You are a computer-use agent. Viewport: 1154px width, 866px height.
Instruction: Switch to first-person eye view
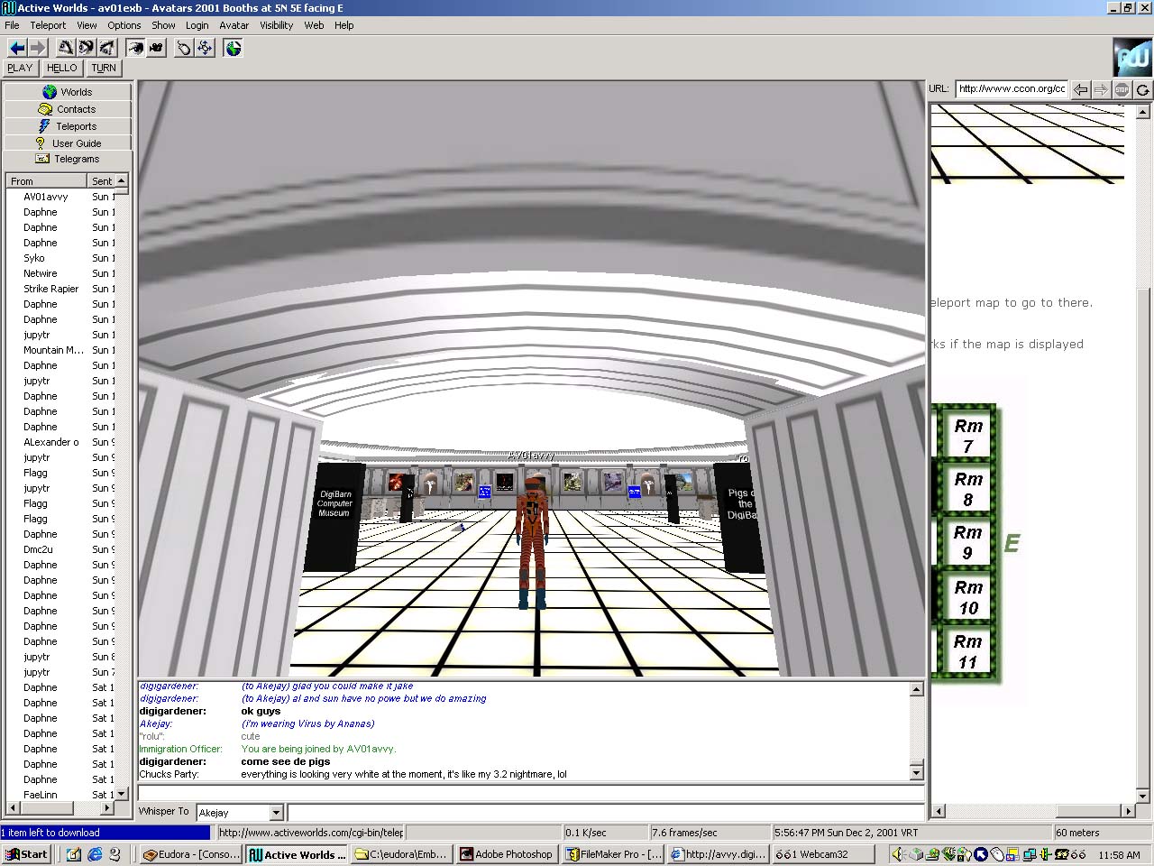(x=135, y=48)
